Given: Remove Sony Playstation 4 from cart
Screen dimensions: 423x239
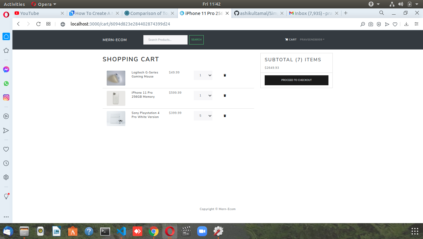Looking at the screenshot, I should click(x=225, y=116).
